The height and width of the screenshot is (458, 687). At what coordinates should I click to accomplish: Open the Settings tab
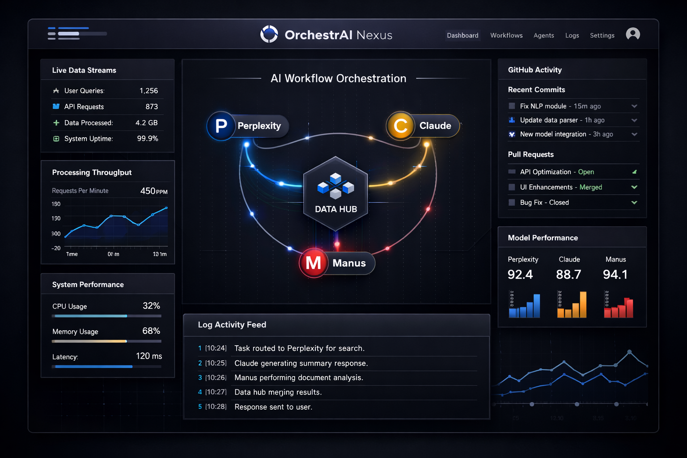point(602,35)
